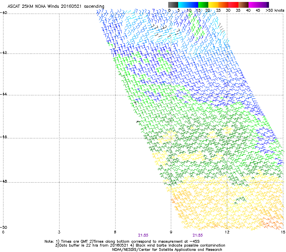Click the 3 longitude axis label
286x252 pixels.
pos(59,232)
